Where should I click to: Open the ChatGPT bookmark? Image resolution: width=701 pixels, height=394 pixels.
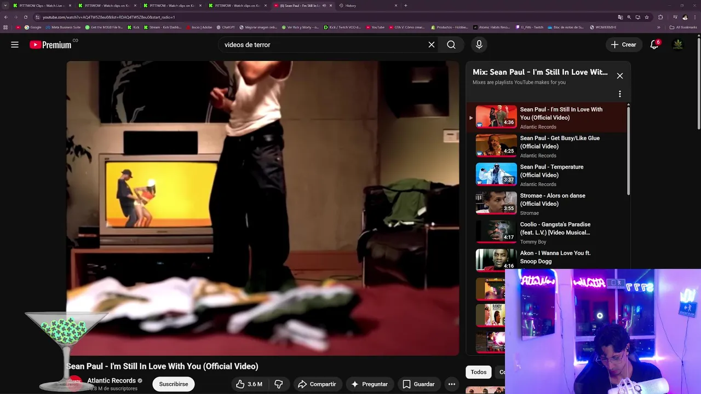pos(226,27)
